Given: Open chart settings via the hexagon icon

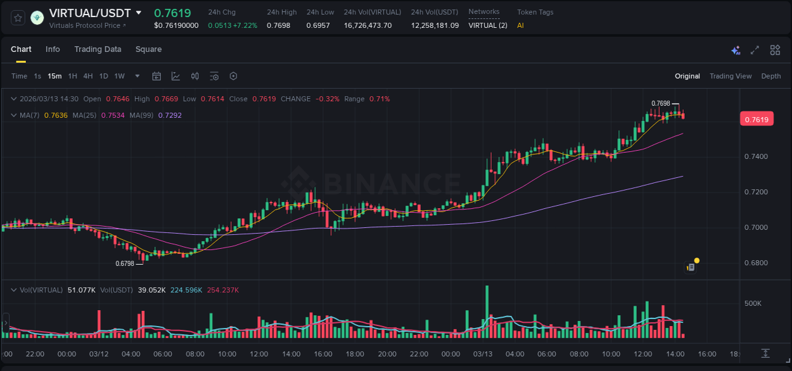Looking at the screenshot, I should pos(233,75).
